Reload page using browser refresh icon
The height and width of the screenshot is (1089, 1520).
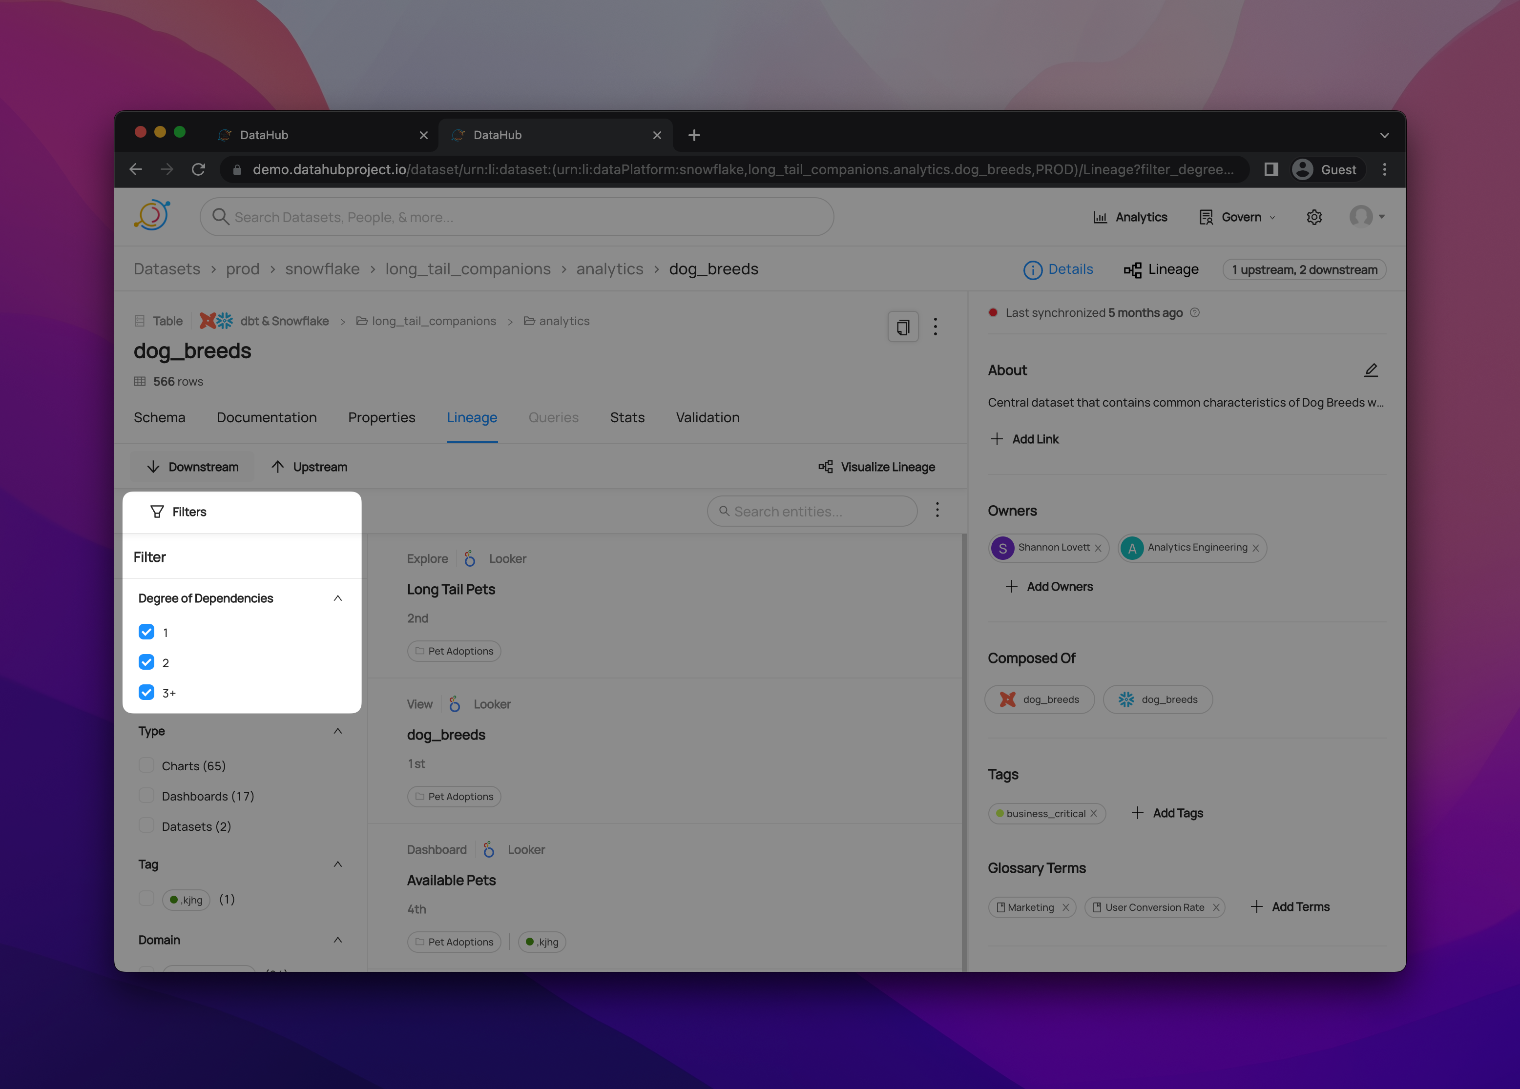198,169
